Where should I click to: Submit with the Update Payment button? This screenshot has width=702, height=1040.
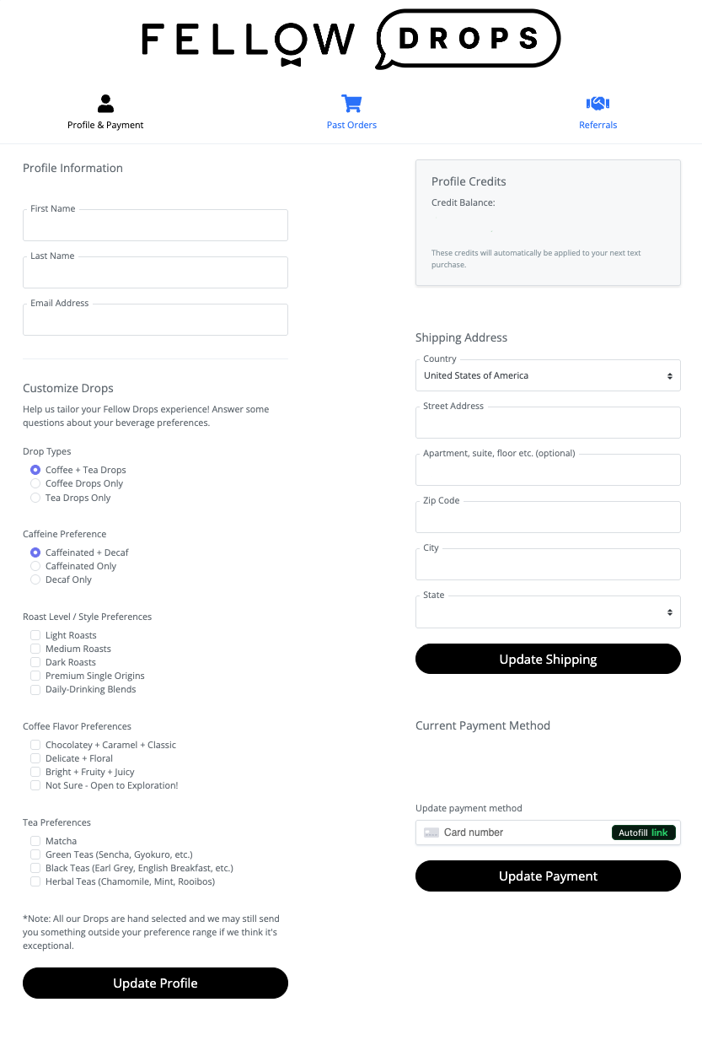point(548,876)
